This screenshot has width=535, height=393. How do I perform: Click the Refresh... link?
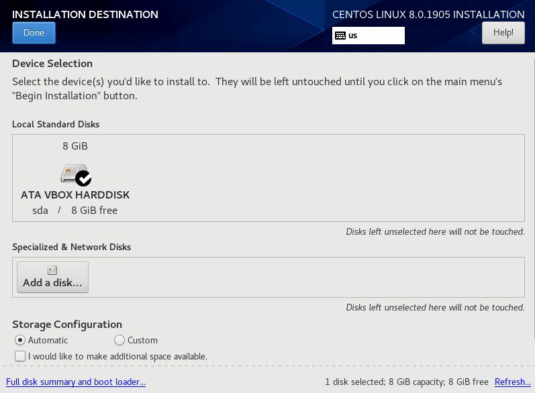point(512,382)
